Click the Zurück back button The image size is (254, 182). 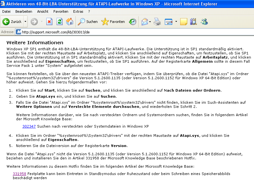12,22
